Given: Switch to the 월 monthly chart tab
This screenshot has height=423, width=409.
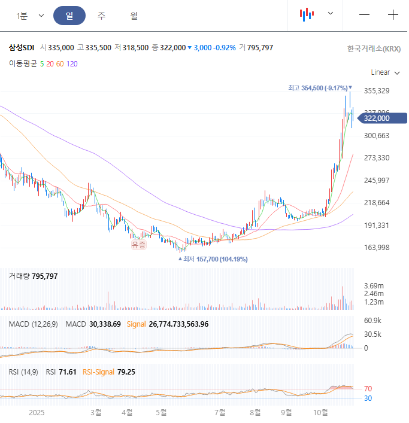Looking at the screenshot, I should [134, 16].
